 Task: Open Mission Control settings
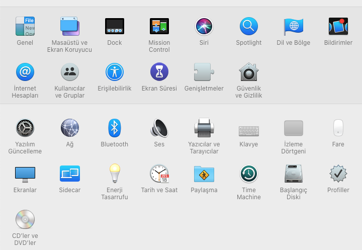[x=159, y=26]
